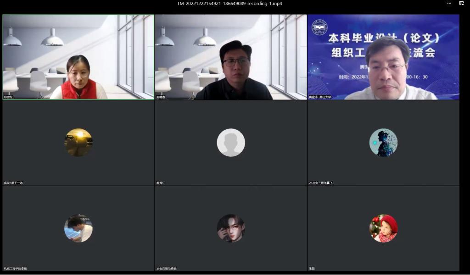Click the anime-style portrait avatar
This screenshot has width=470, height=275.
pyautogui.click(x=231, y=228)
